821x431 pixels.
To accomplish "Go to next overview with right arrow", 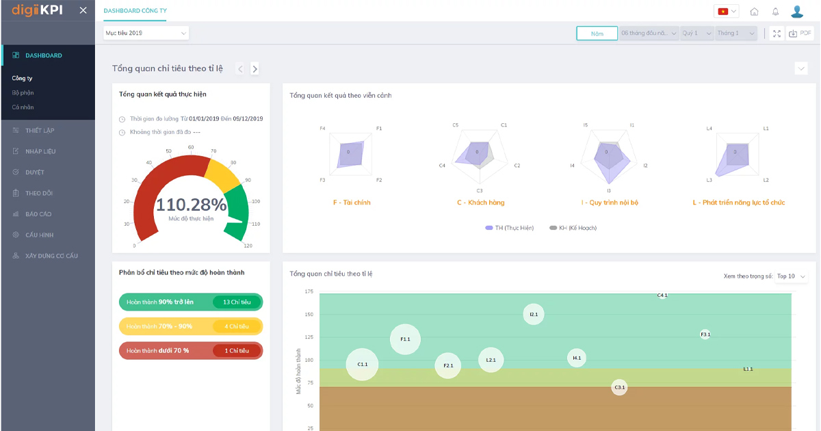I will pos(255,68).
